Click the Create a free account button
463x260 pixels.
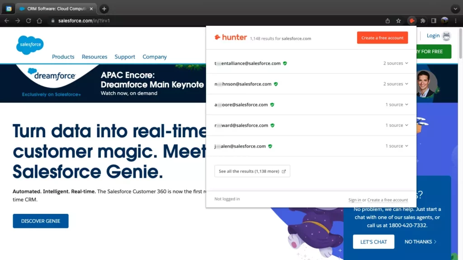tap(382, 38)
